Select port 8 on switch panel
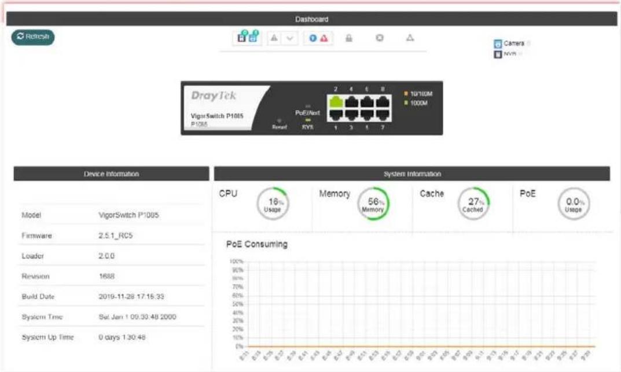The height and width of the screenshot is (372, 621). pyautogui.click(x=382, y=102)
